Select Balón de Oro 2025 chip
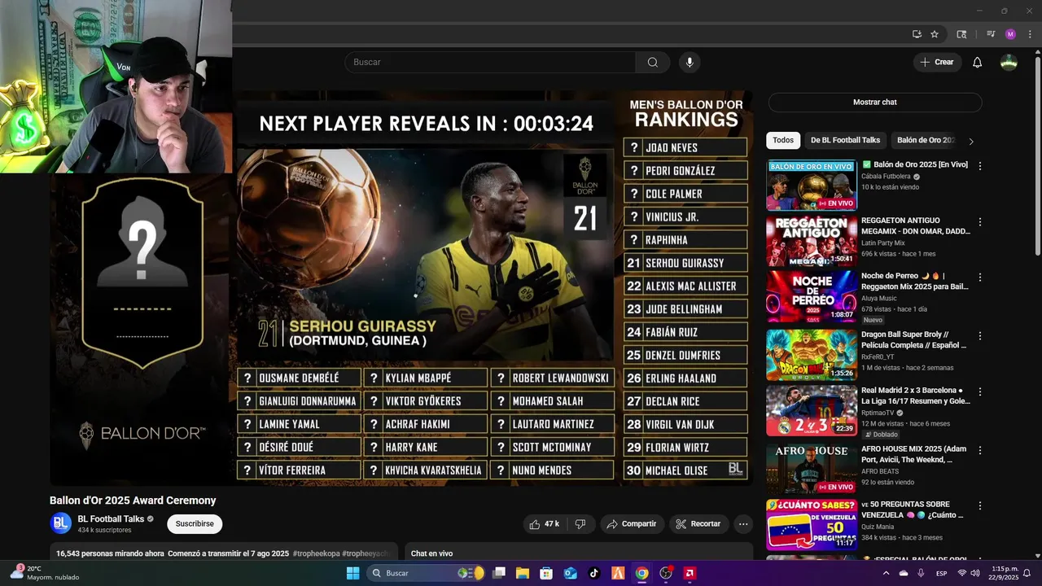This screenshot has width=1042, height=586. pyautogui.click(x=926, y=140)
